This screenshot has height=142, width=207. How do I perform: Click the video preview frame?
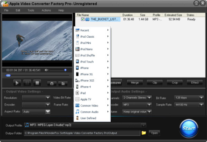click(37, 40)
